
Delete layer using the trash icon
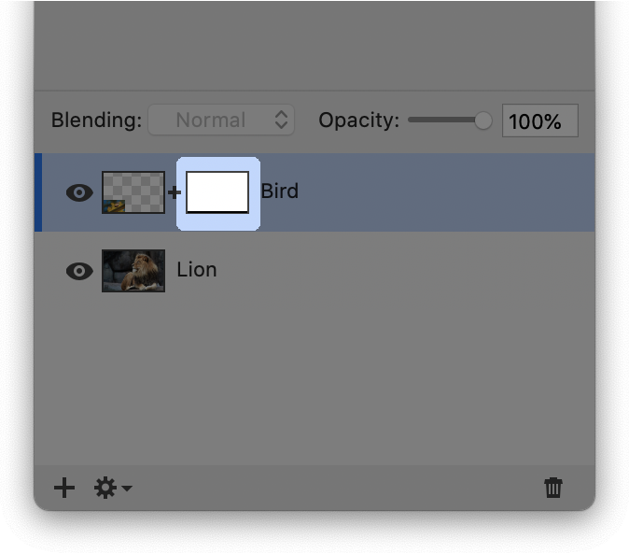[553, 488]
